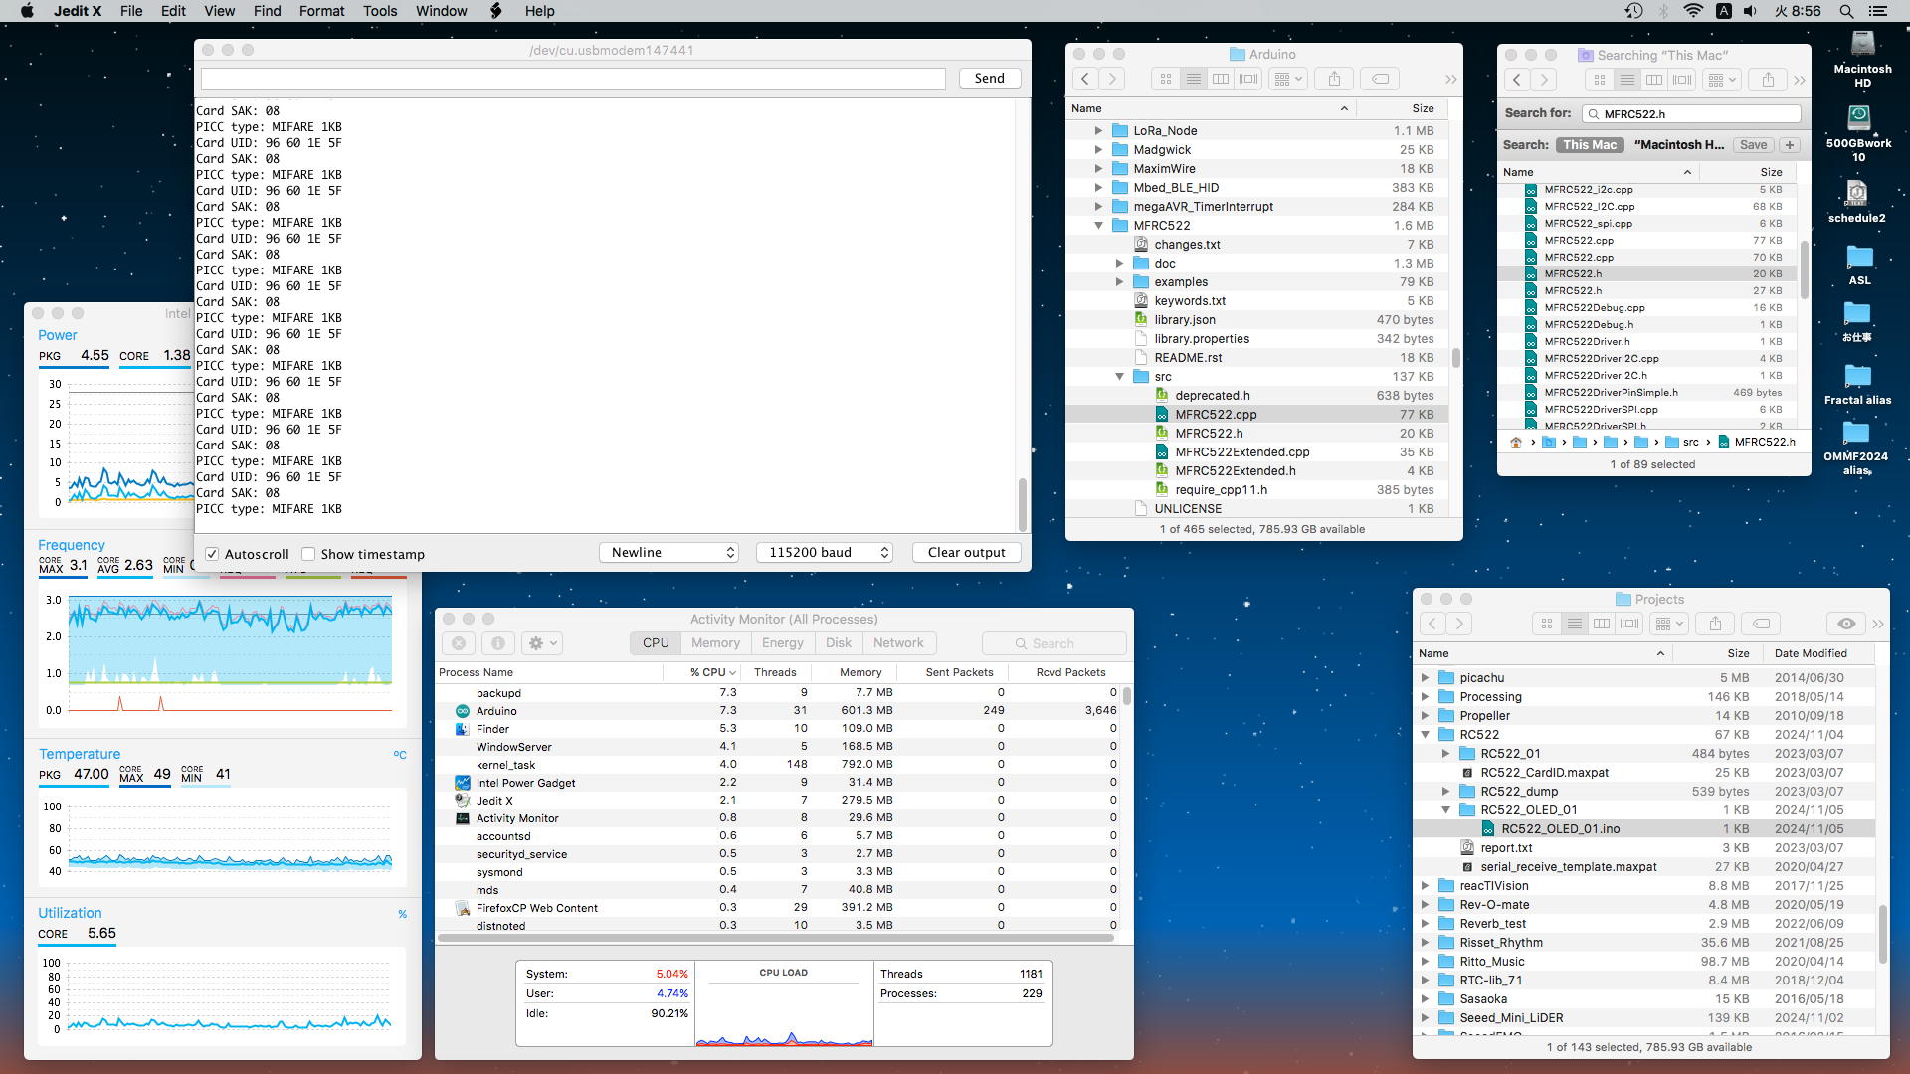The image size is (1910, 1074).
Task: Expand the examples folder in Arduino window
Action: click(x=1120, y=282)
